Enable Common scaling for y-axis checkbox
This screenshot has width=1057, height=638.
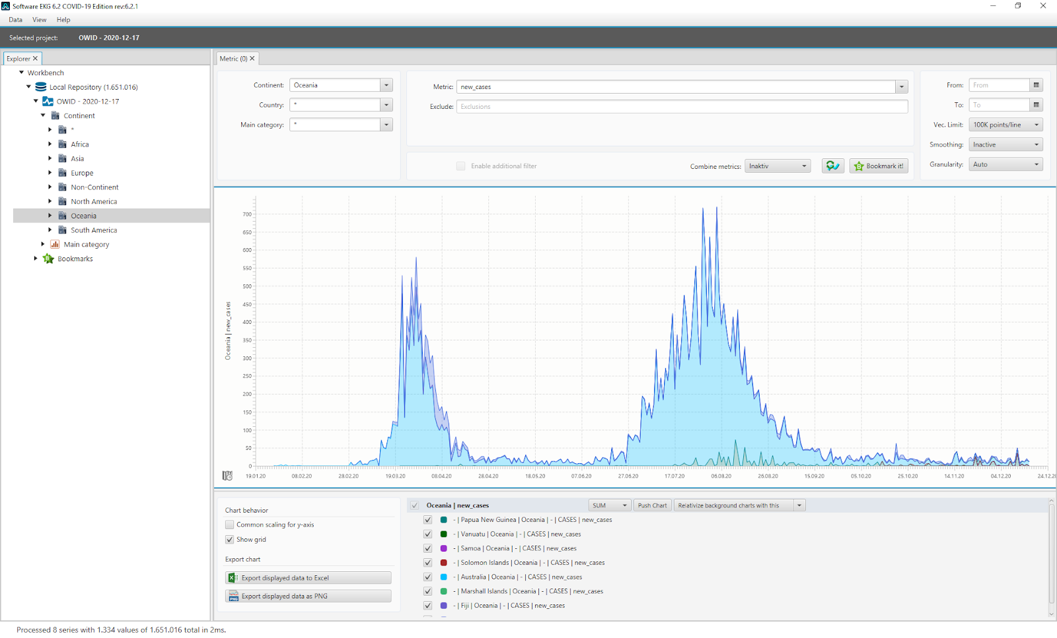[229, 525]
